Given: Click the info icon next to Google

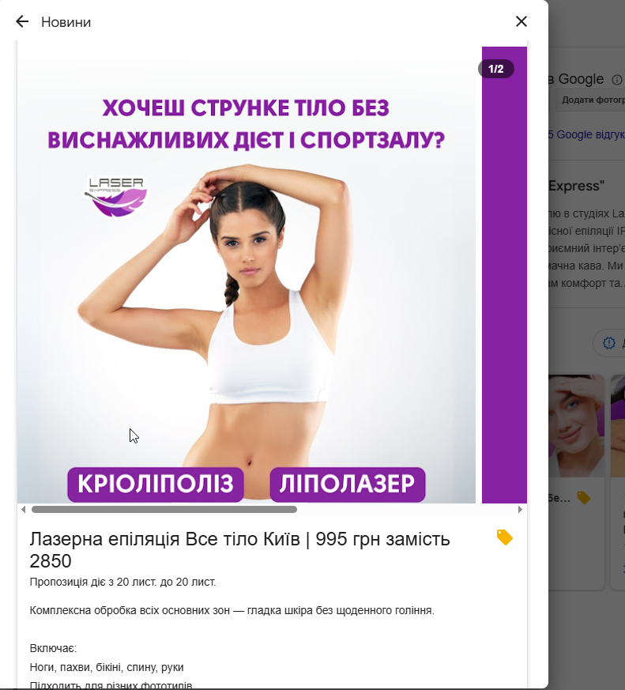Looking at the screenshot, I should coord(616,80).
